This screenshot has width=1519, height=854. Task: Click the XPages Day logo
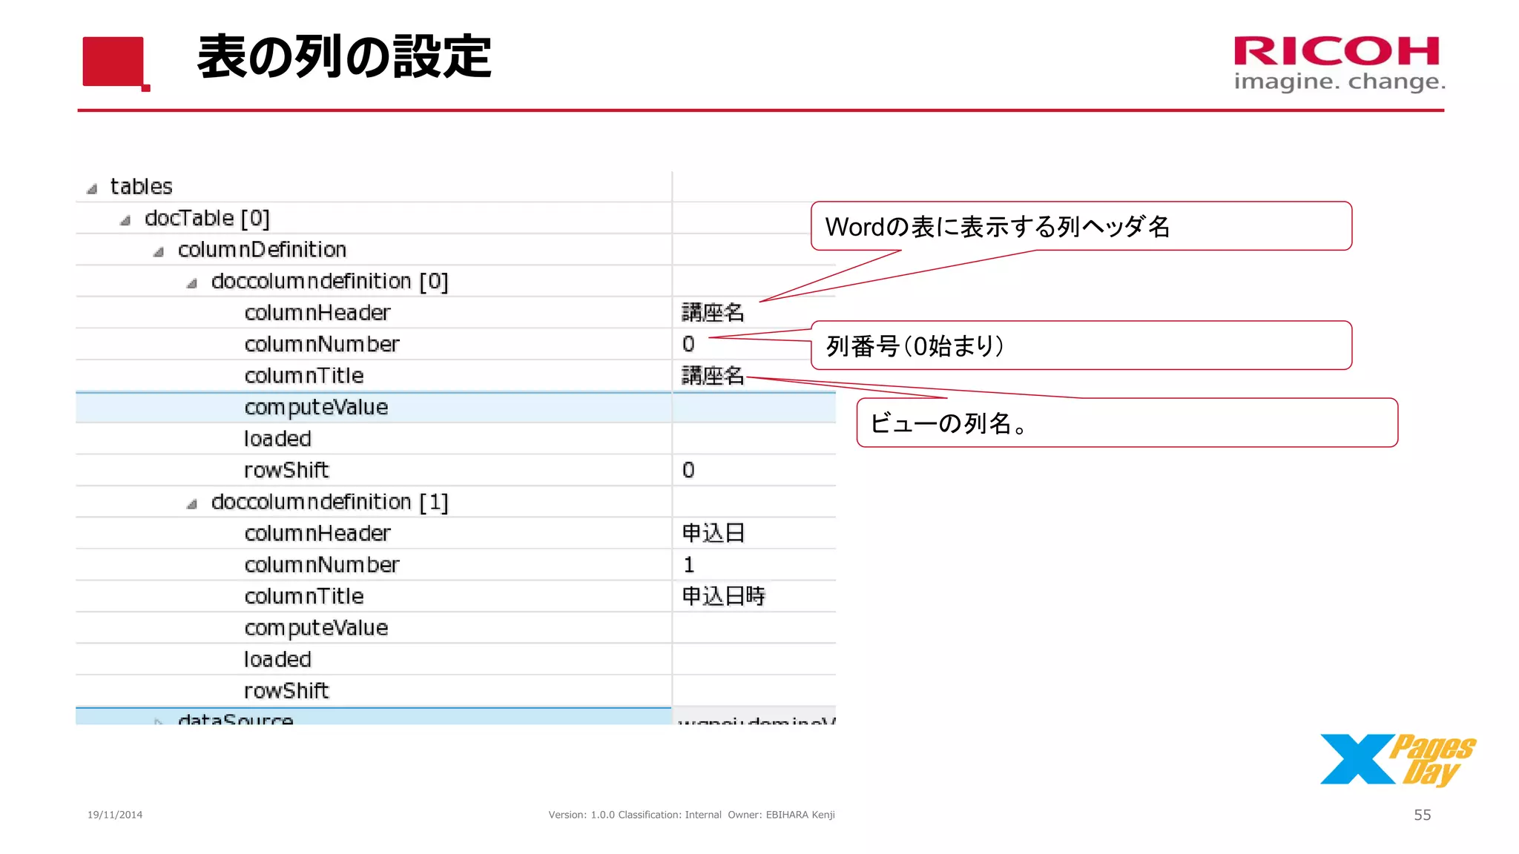click(1398, 760)
